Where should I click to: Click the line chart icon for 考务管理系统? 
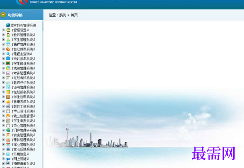click(8, 73)
